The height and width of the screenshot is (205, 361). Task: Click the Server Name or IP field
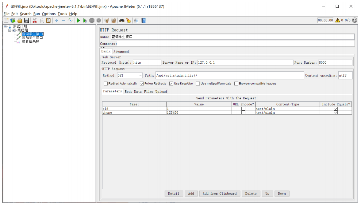click(x=245, y=62)
